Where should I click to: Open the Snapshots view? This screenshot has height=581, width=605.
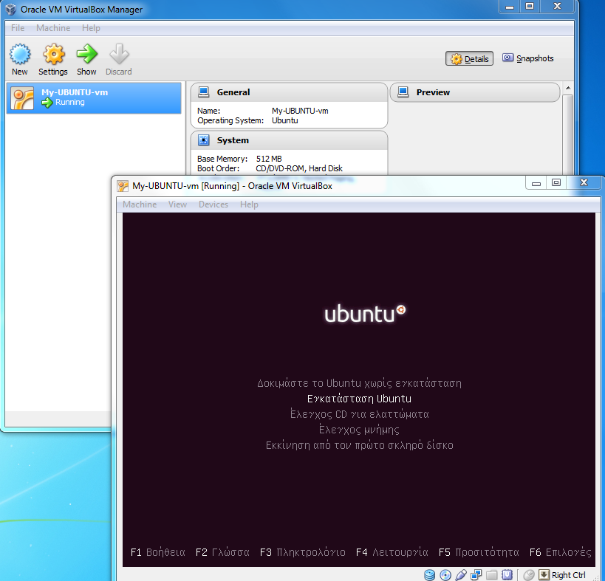pyautogui.click(x=528, y=58)
